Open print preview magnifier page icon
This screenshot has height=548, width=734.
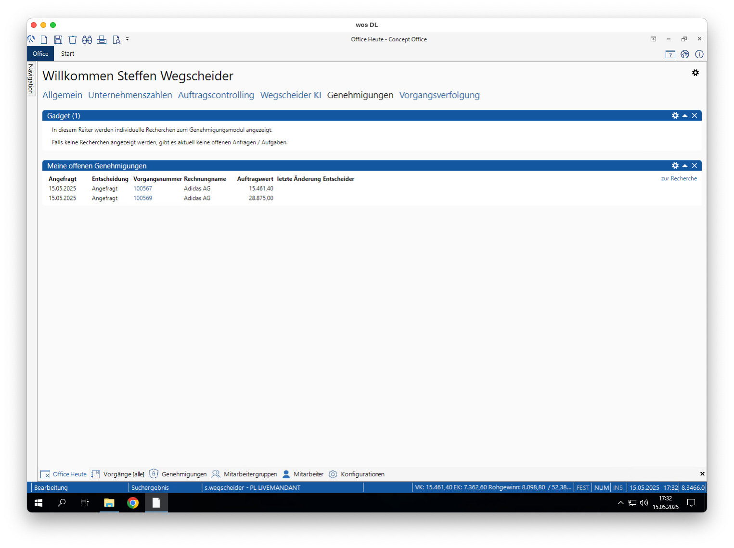click(116, 39)
